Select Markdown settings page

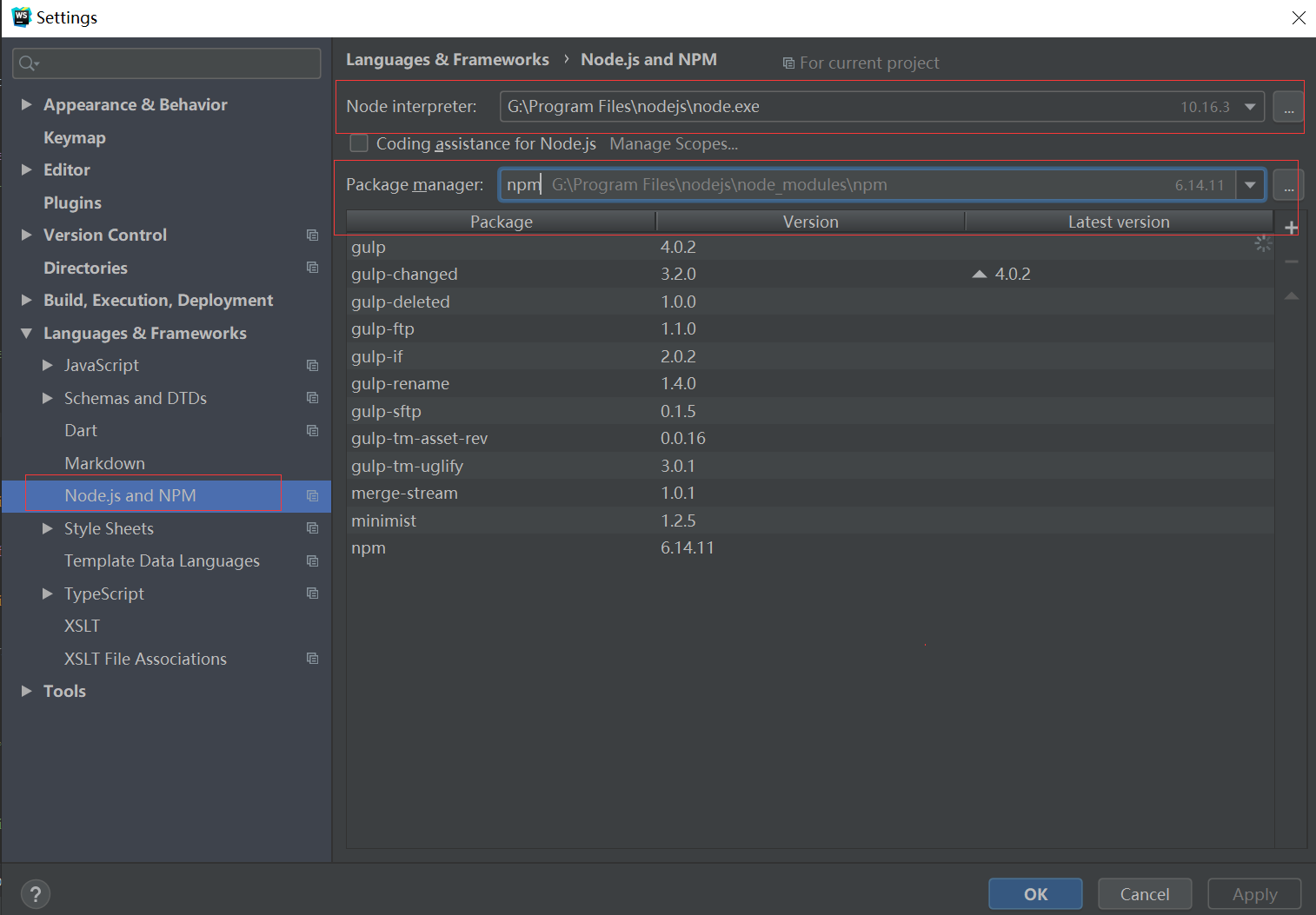click(x=105, y=463)
